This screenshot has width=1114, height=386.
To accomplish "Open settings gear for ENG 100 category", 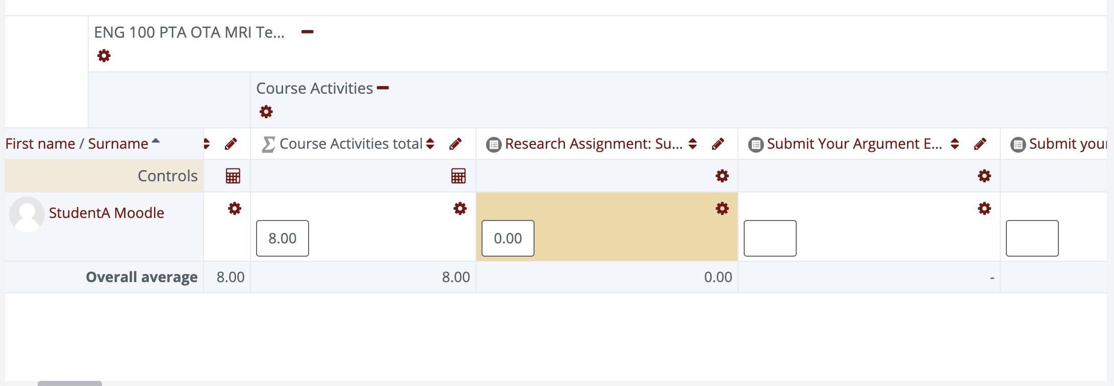I will coord(104,56).
